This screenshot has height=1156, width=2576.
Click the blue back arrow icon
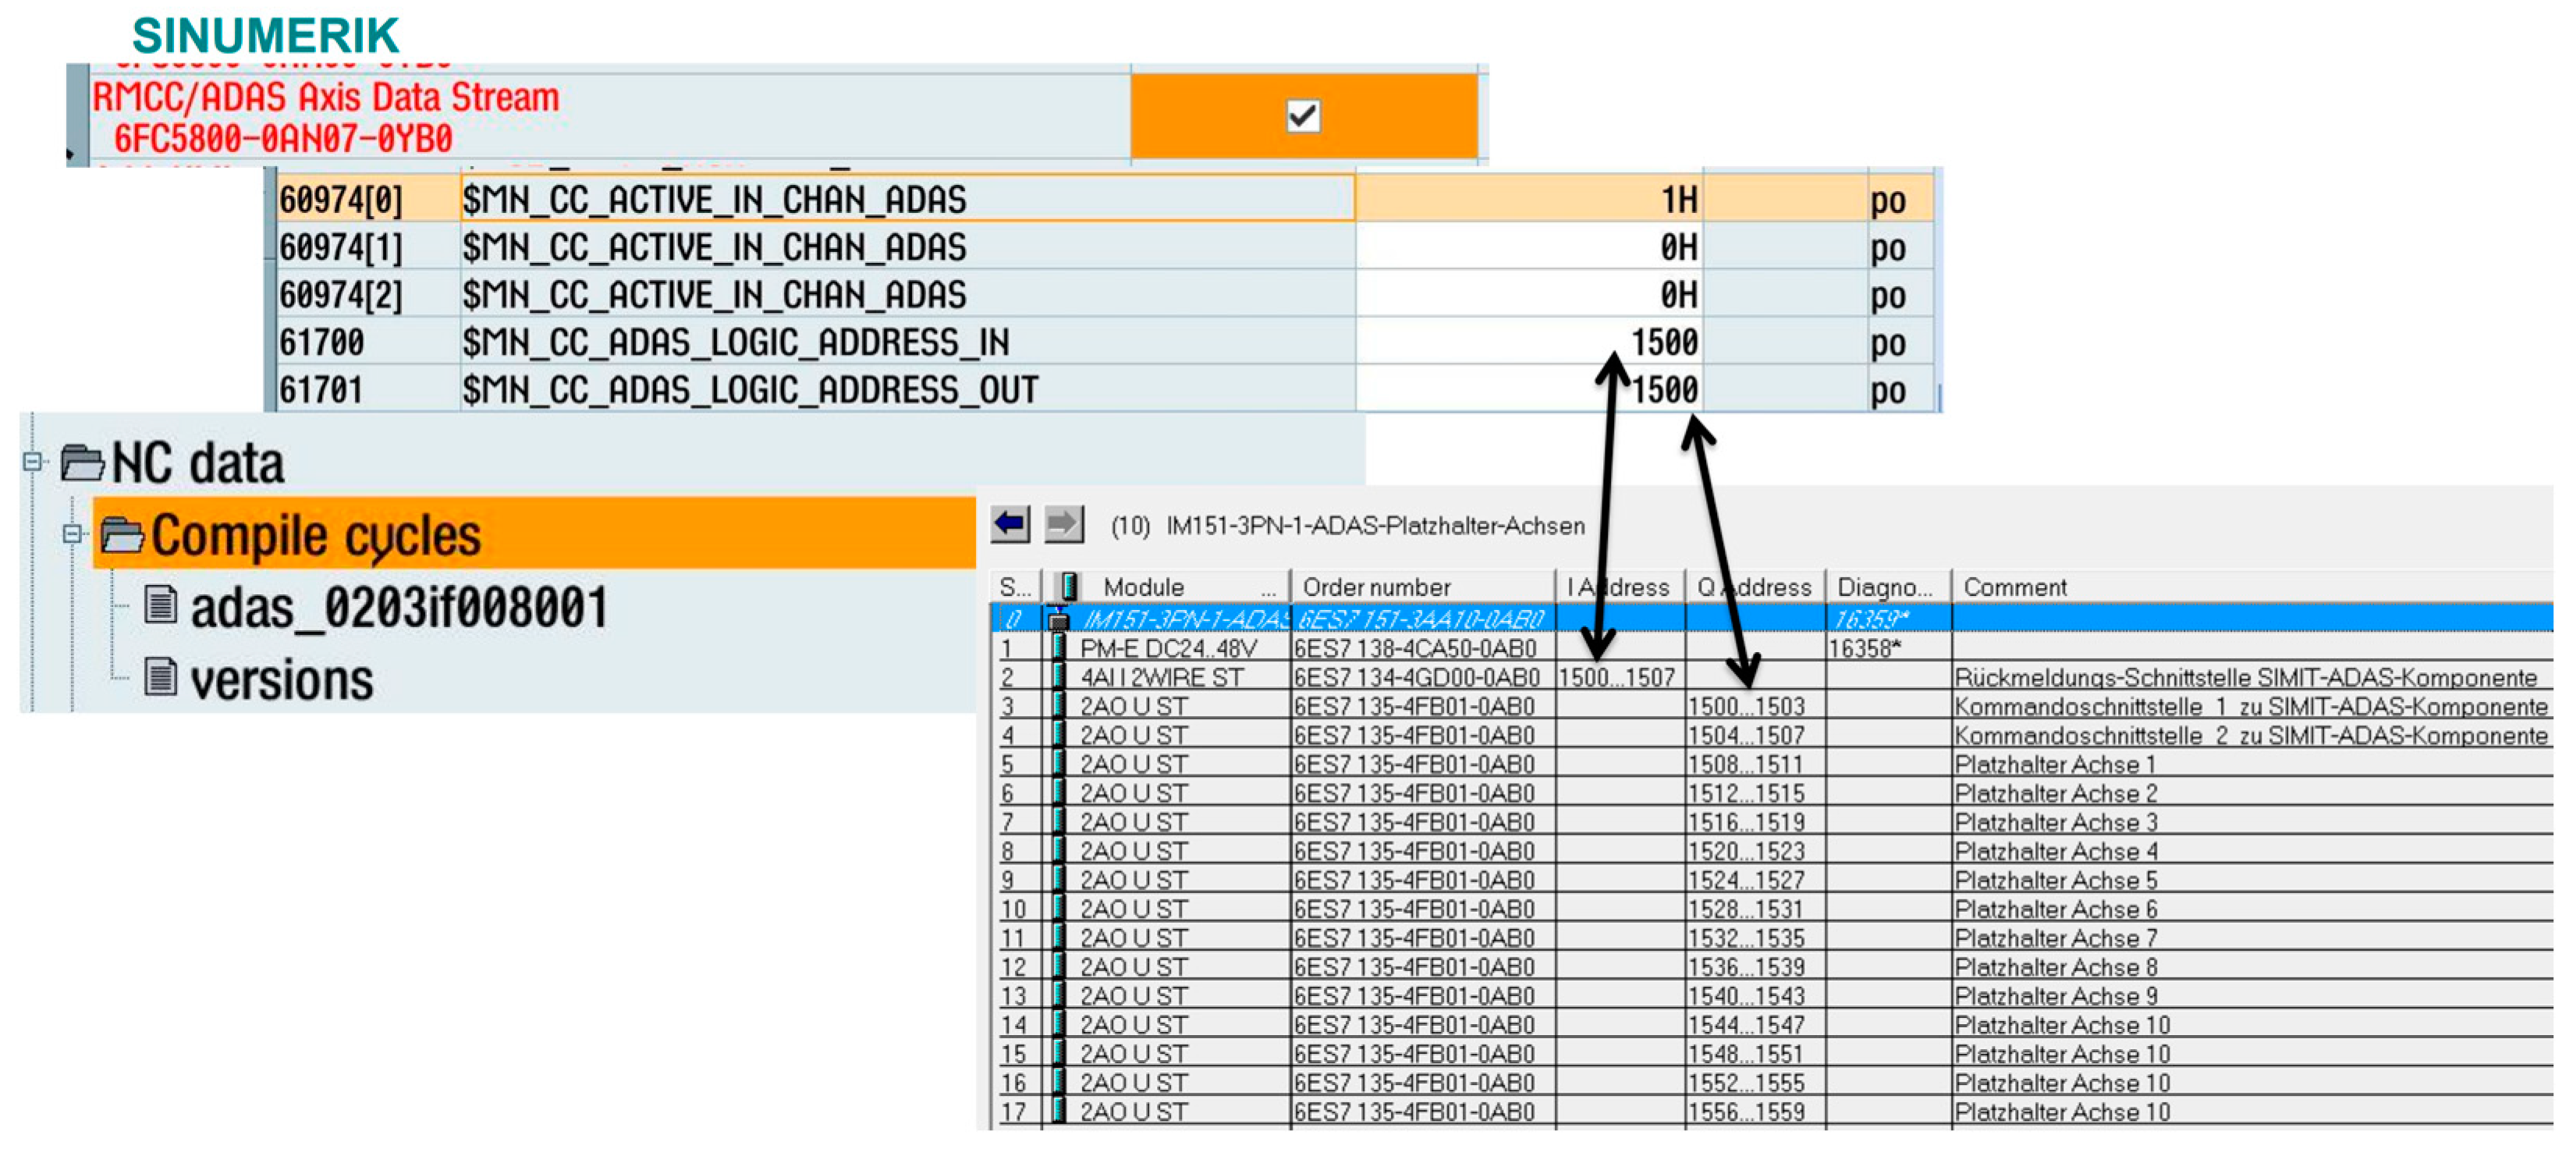(x=1009, y=524)
